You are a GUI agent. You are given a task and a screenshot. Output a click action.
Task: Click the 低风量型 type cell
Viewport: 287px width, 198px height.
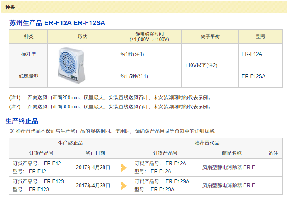click(28, 77)
